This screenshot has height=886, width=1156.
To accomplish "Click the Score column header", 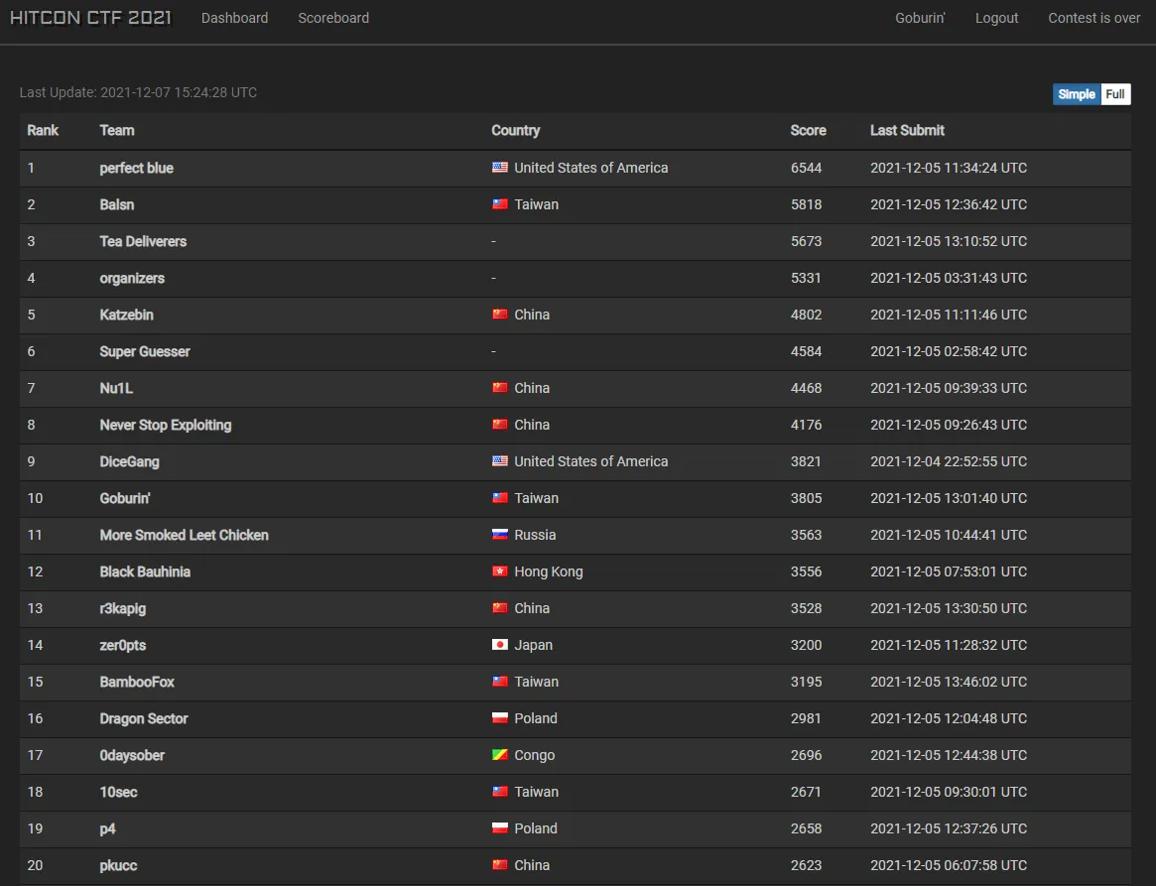I will (808, 130).
